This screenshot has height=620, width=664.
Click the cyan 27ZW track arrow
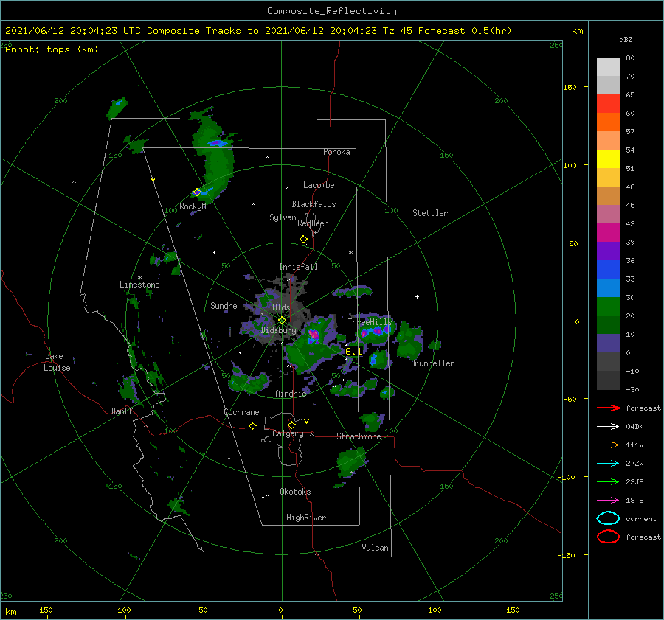(608, 464)
